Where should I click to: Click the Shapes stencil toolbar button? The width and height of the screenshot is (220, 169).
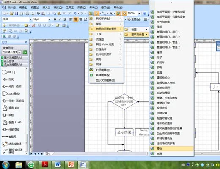tap(91, 14)
